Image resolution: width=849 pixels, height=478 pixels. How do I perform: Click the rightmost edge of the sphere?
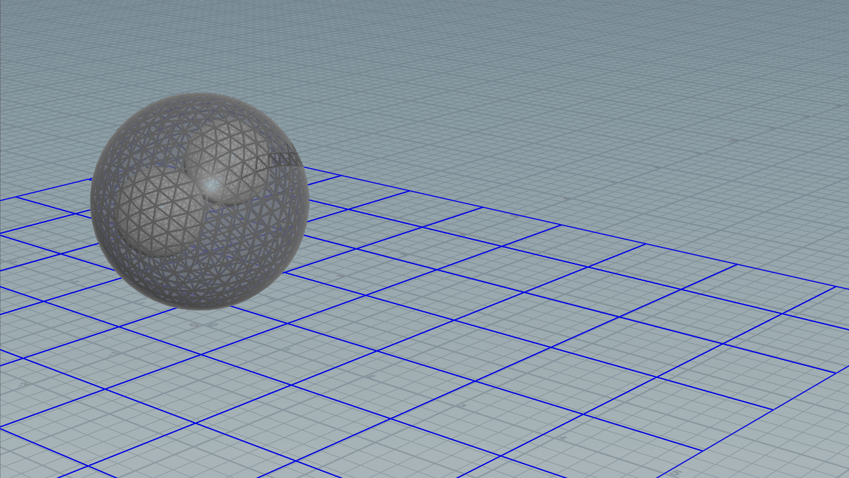tap(309, 200)
